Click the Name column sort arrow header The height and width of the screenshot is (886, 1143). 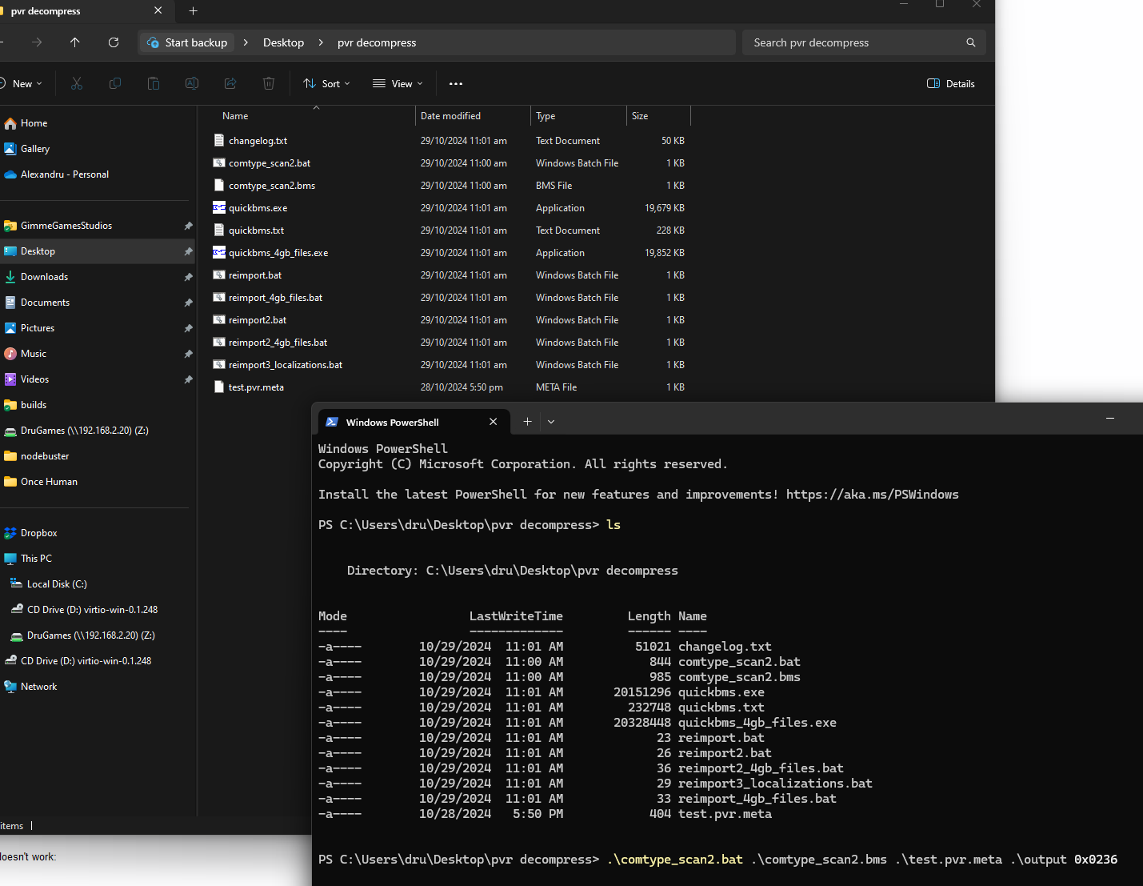(316, 108)
